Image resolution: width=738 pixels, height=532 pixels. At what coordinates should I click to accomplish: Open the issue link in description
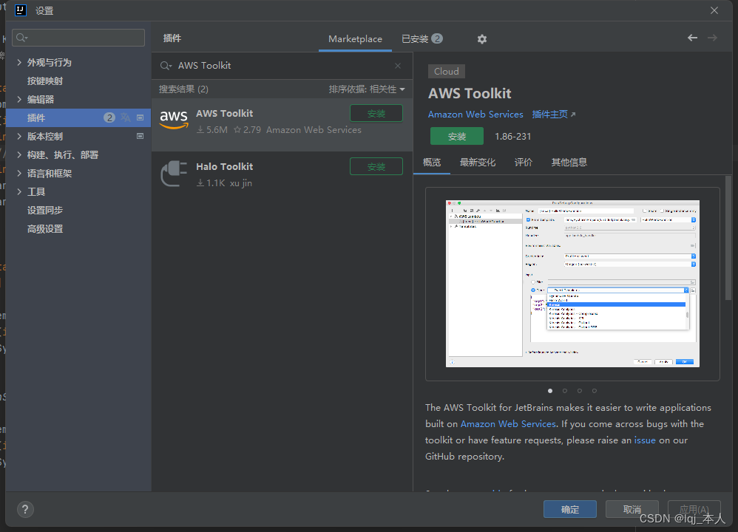pos(645,440)
